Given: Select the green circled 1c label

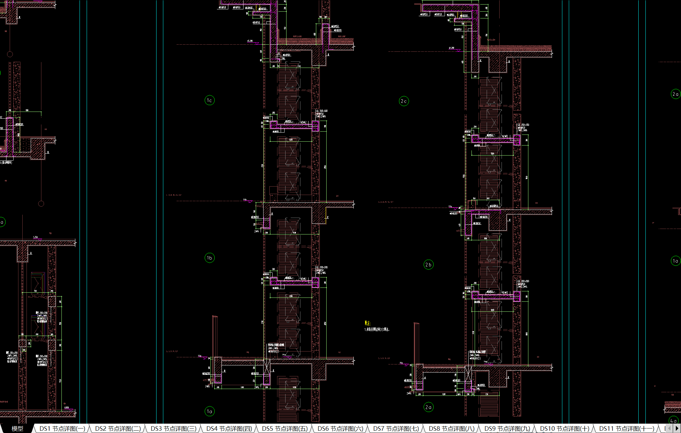Looking at the screenshot, I should point(210,100).
